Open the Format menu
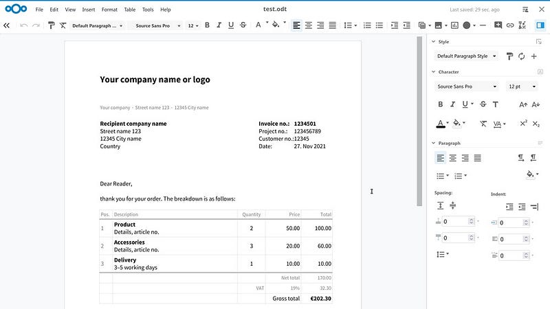550x309 pixels. (109, 10)
